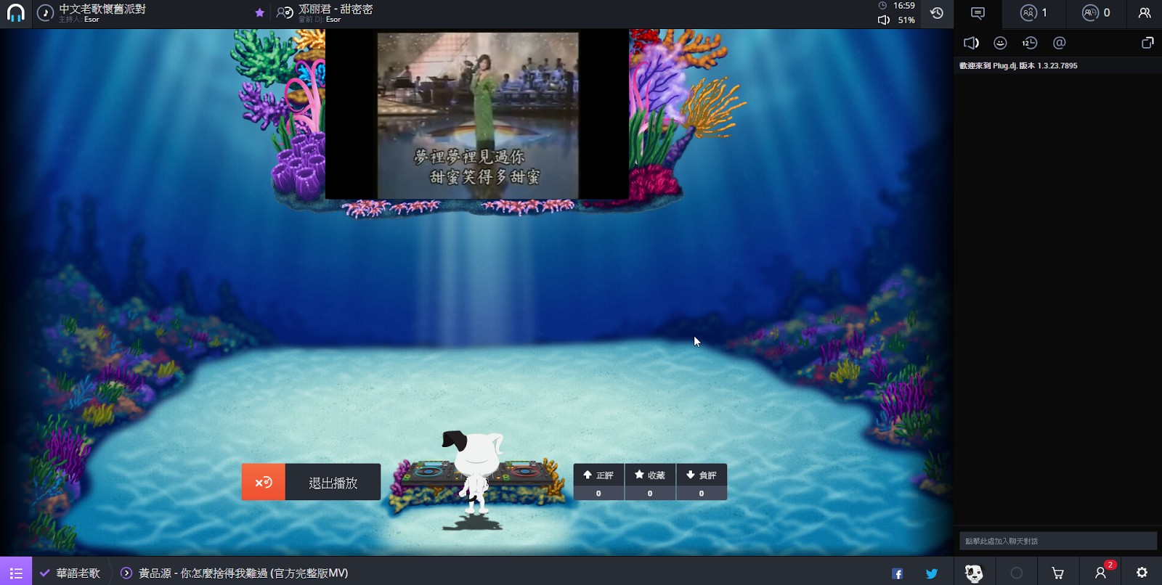Open the friends tab
The width and height of the screenshot is (1162, 585).
tap(1145, 13)
